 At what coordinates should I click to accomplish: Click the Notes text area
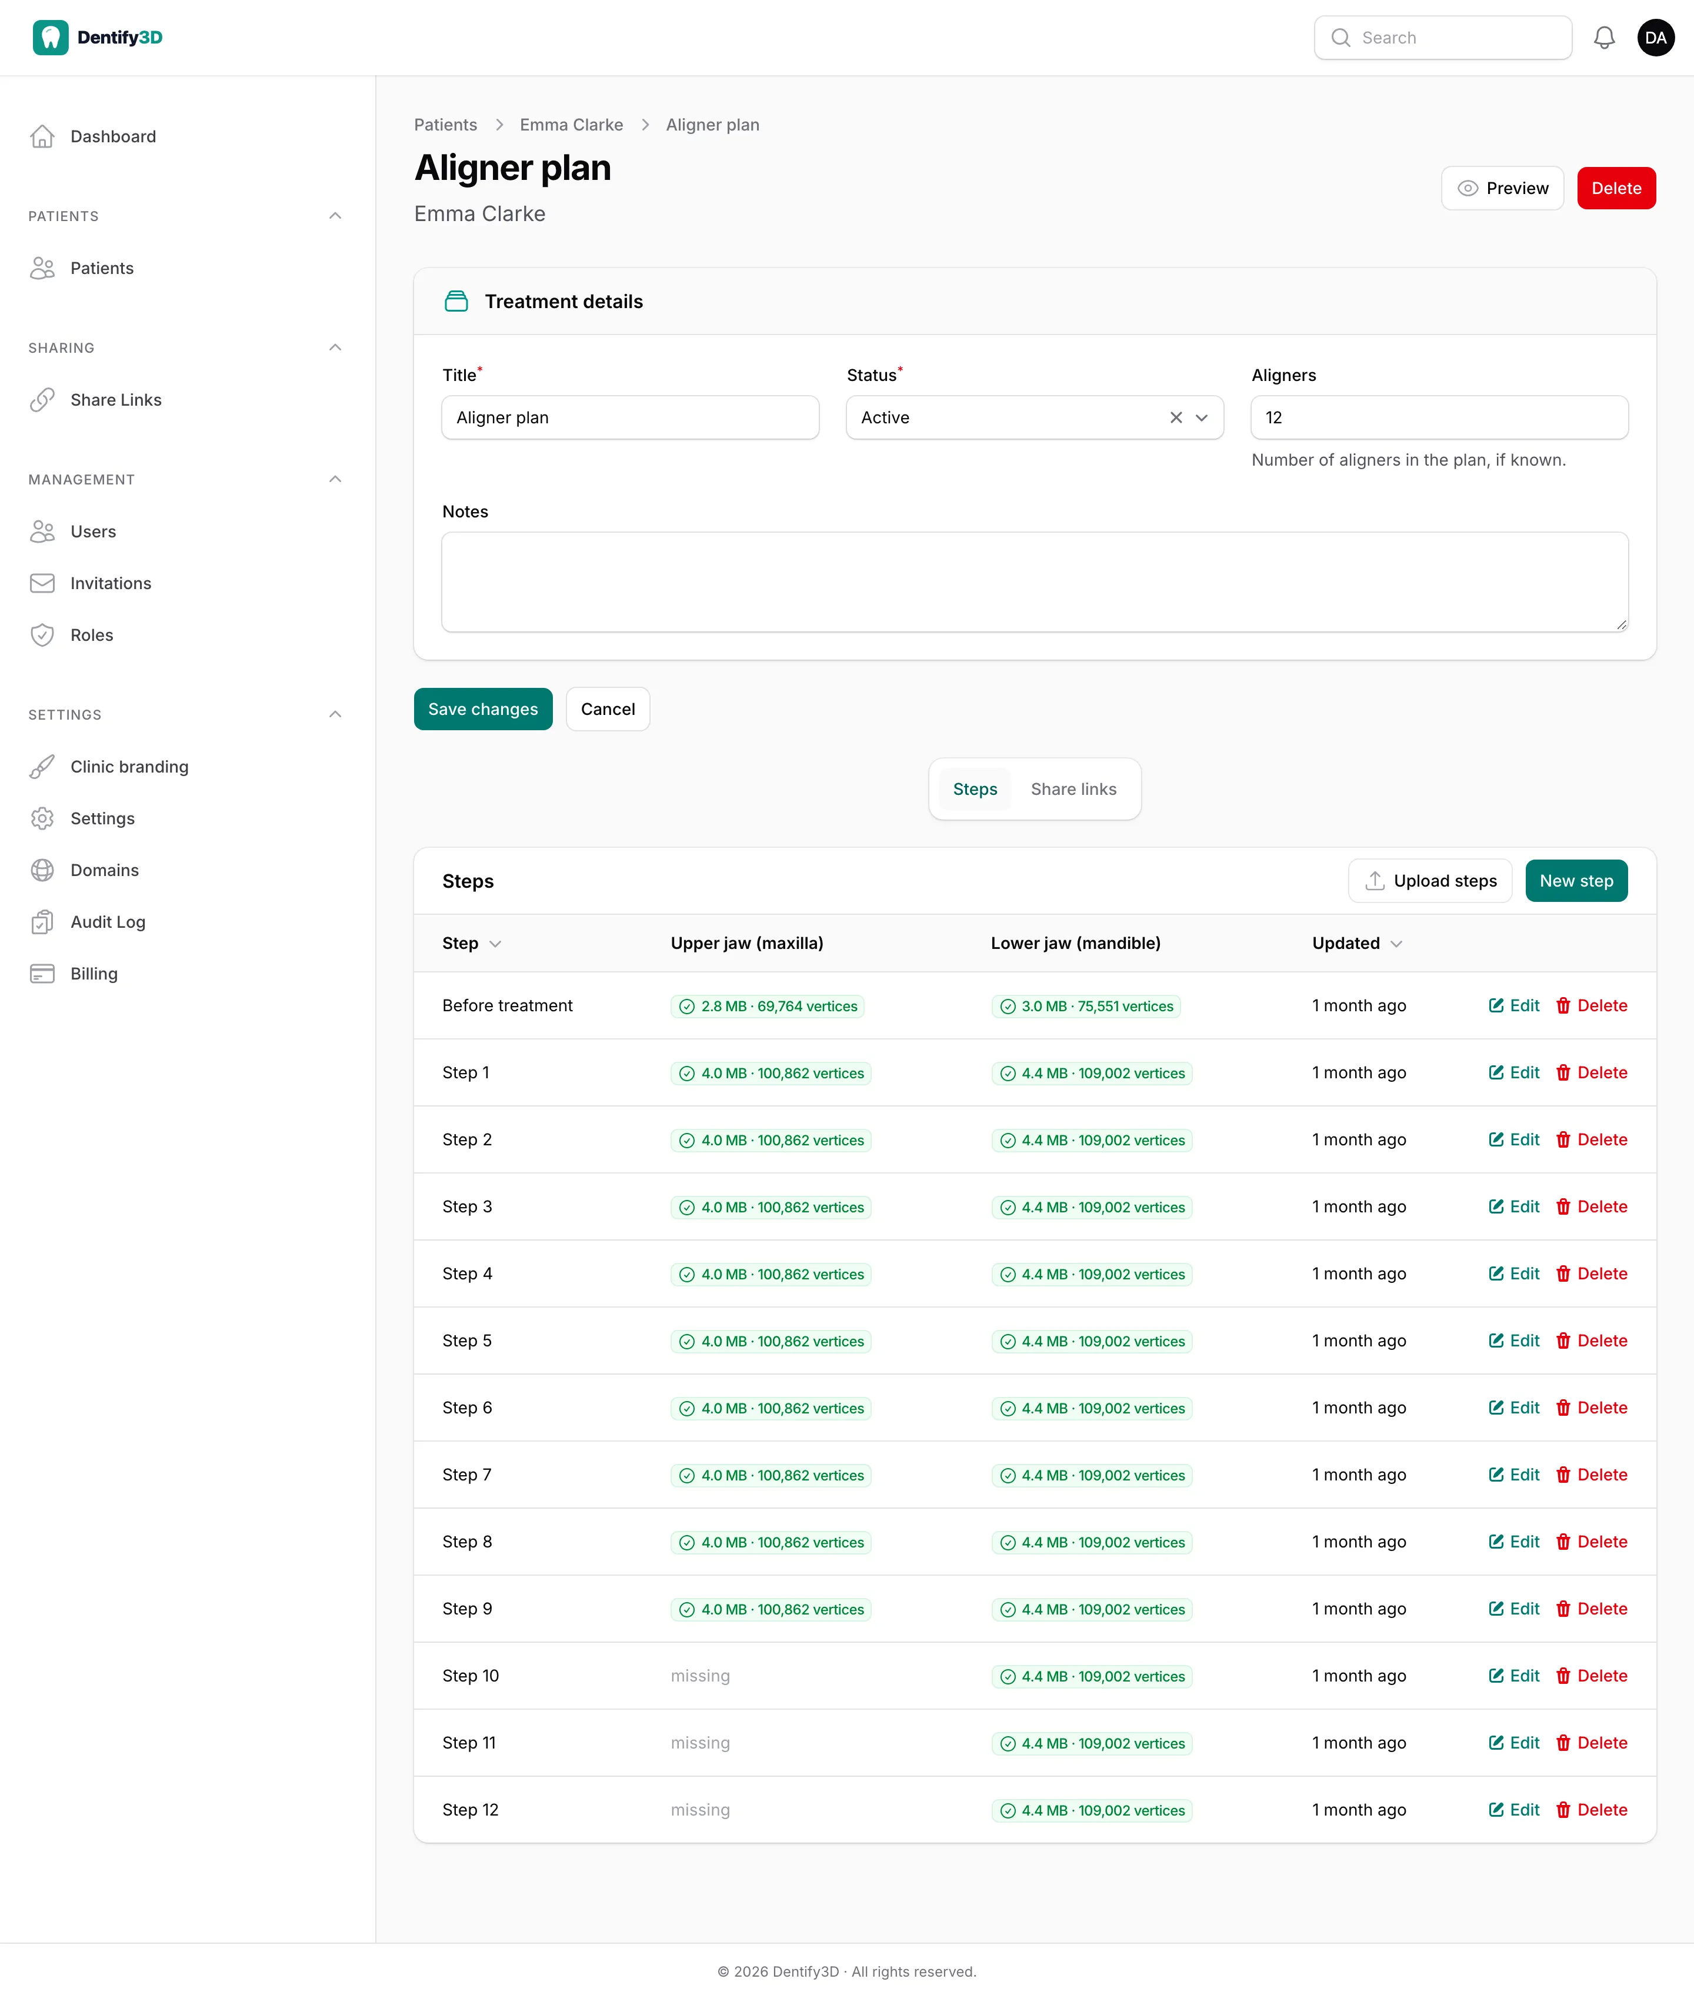(x=1034, y=581)
